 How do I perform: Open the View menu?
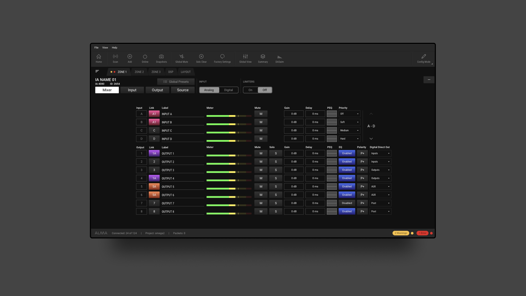[x=105, y=48]
